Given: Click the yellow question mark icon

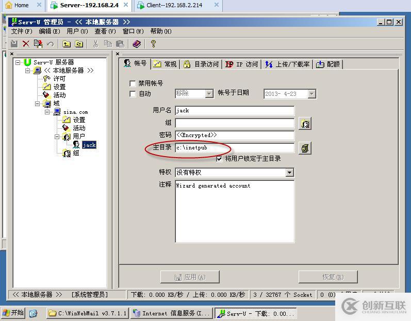Looking at the screenshot, I should point(153,44).
